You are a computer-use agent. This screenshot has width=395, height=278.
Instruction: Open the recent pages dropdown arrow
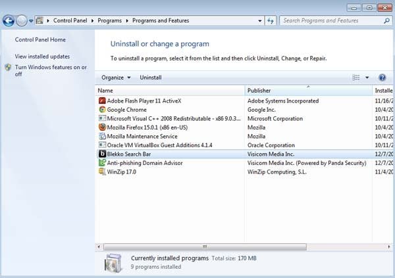click(31, 21)
